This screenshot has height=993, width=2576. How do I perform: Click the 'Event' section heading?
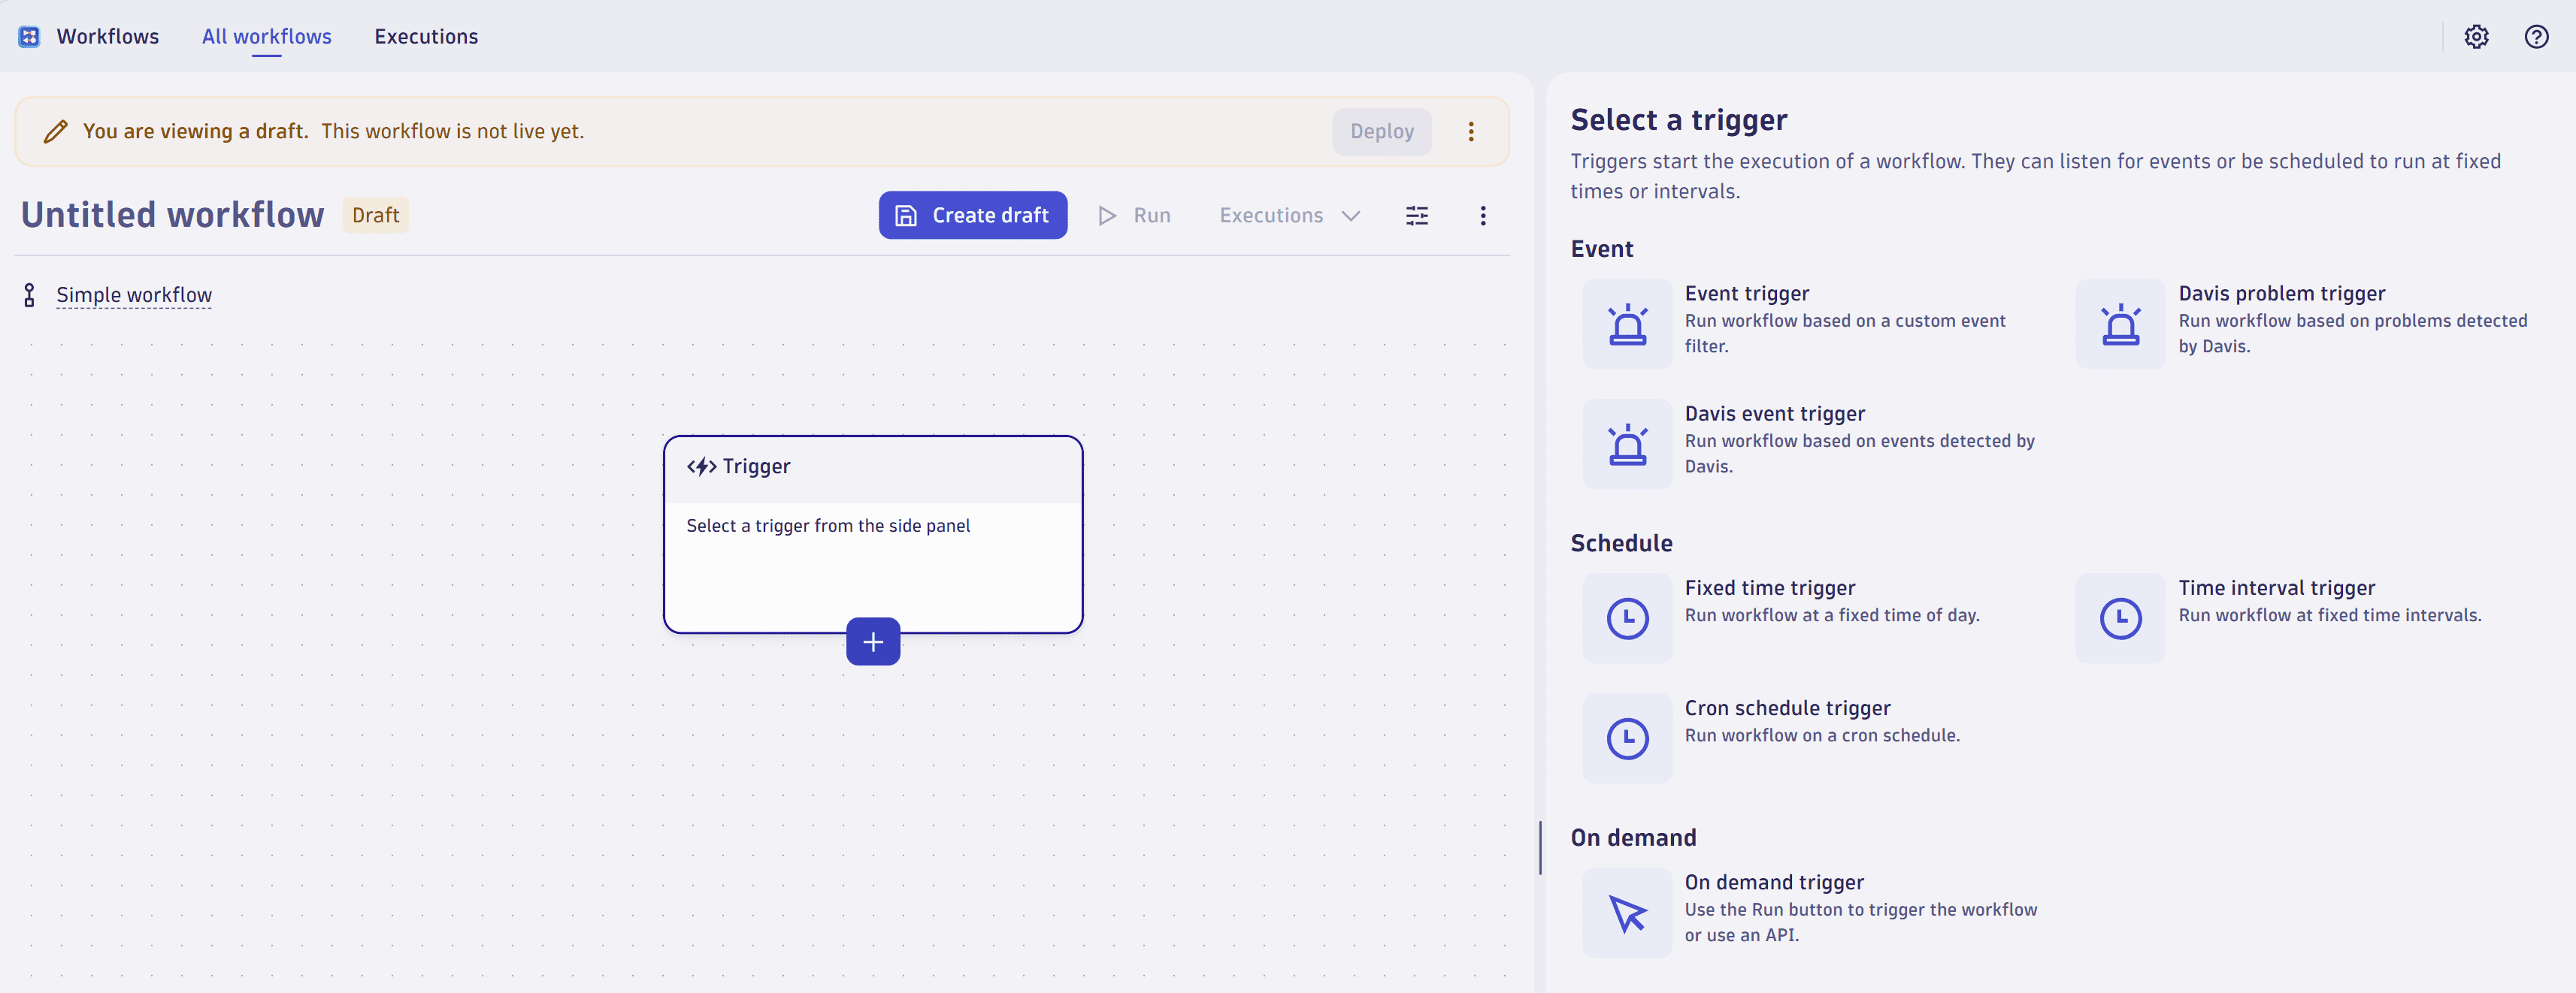tap(1602, 249)
